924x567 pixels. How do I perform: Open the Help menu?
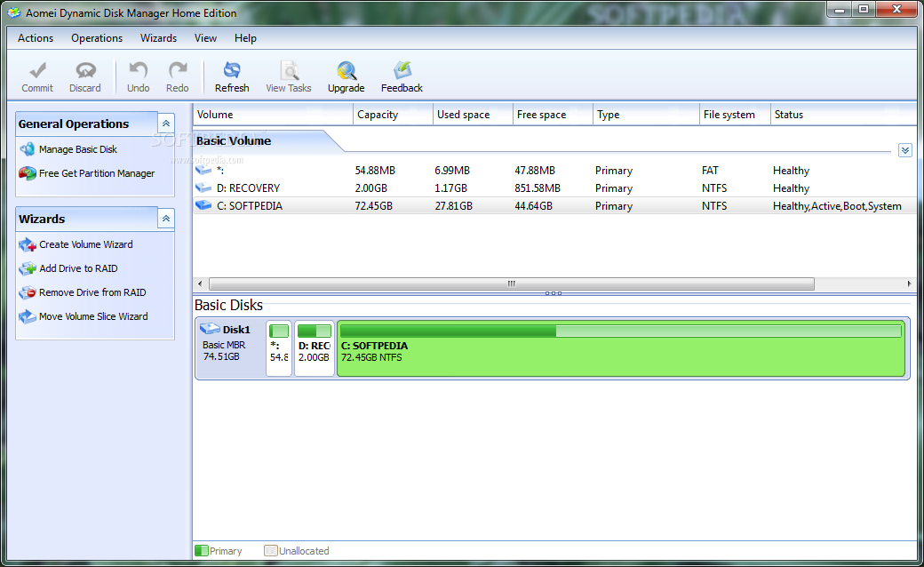pyautogui.click(x=245, y=38)
